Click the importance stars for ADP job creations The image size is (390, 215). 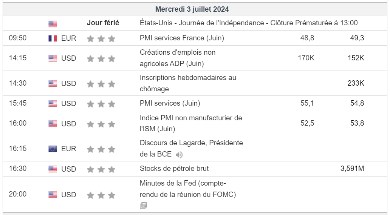coord(101,58)
